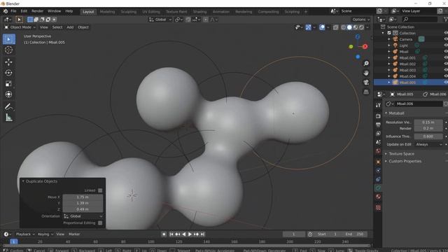
Task: Hide the Camera object with eye icon
Action: (x=446, y=39)
